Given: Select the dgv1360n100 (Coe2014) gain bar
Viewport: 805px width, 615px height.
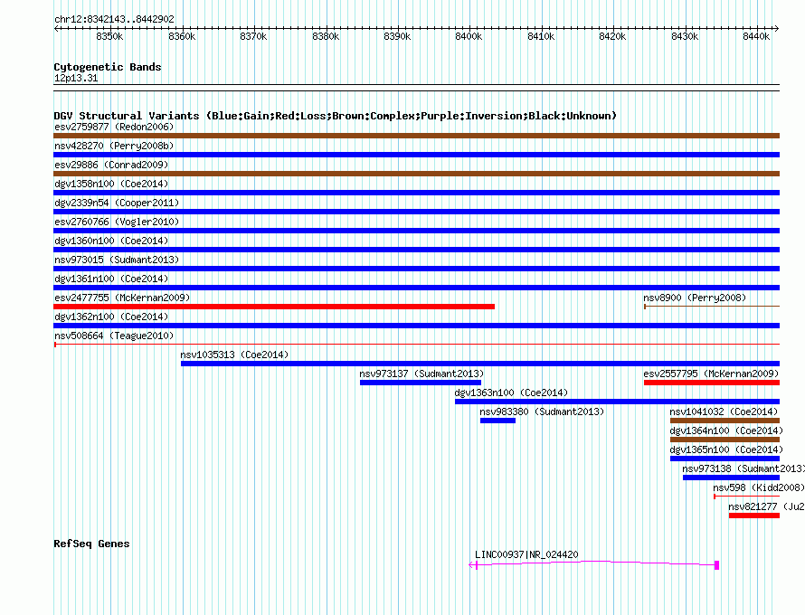Looking at the screenshot, I should [416, 250].
